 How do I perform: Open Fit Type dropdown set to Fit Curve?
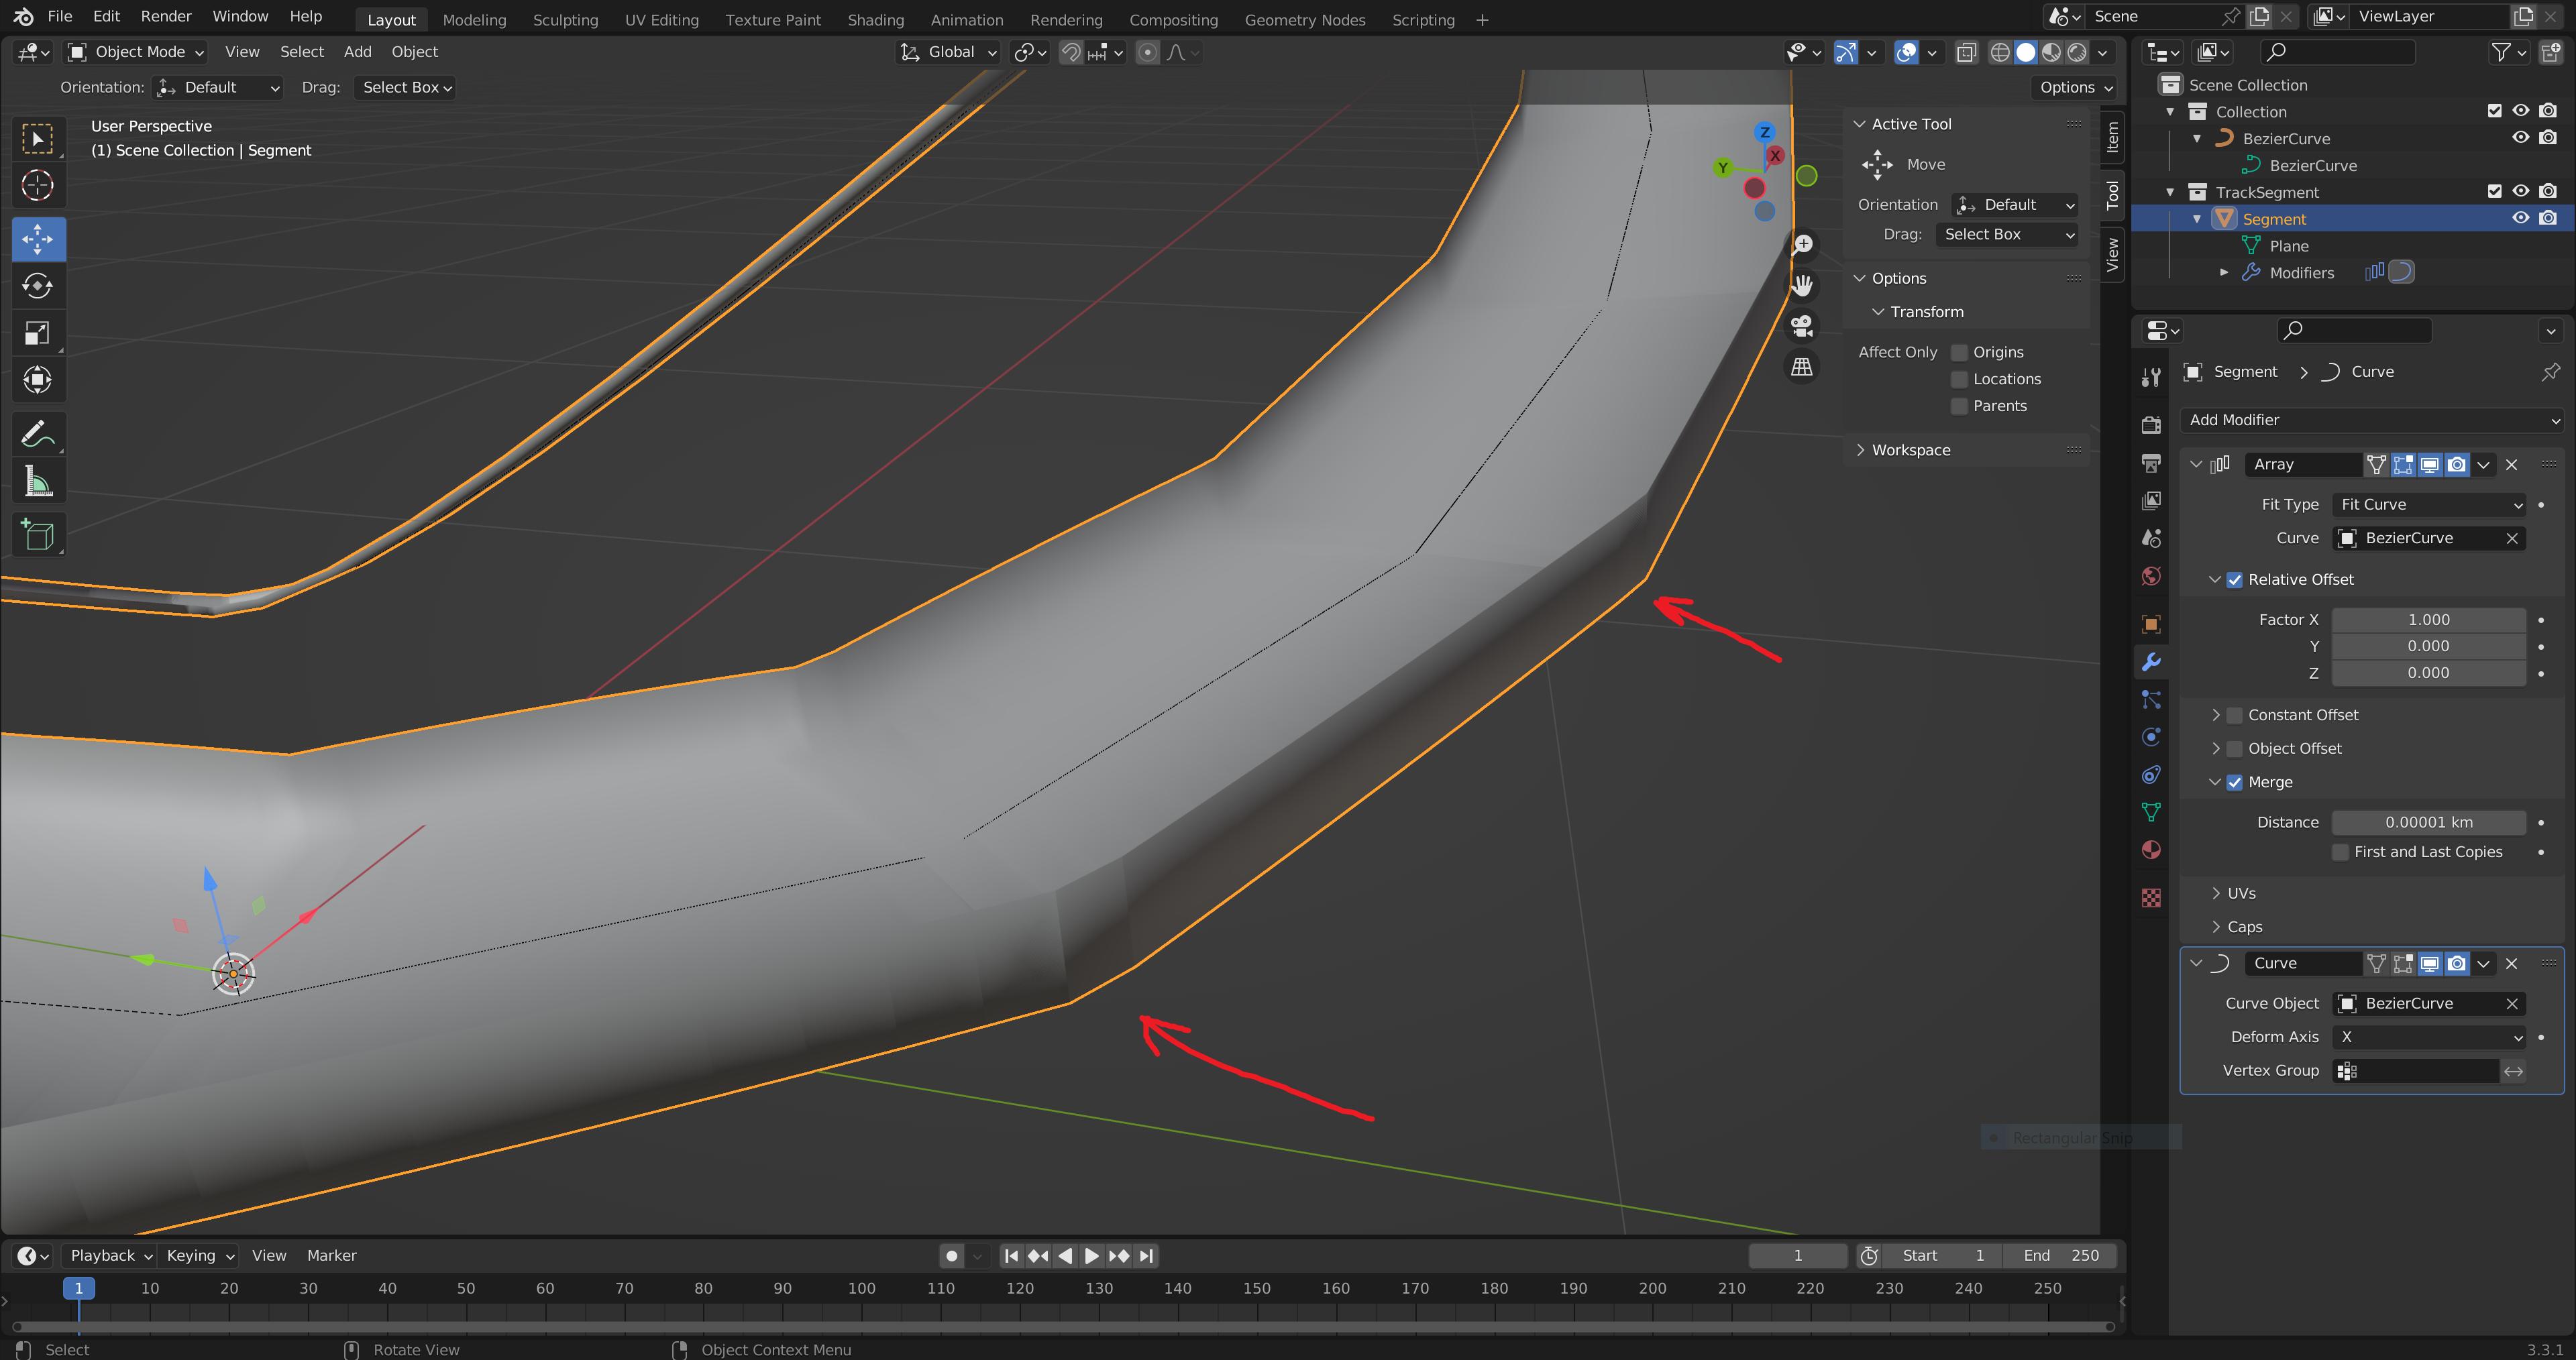(2429, 505)
